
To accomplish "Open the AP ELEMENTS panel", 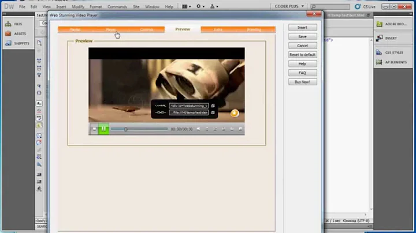I will (x=391, y=62).
